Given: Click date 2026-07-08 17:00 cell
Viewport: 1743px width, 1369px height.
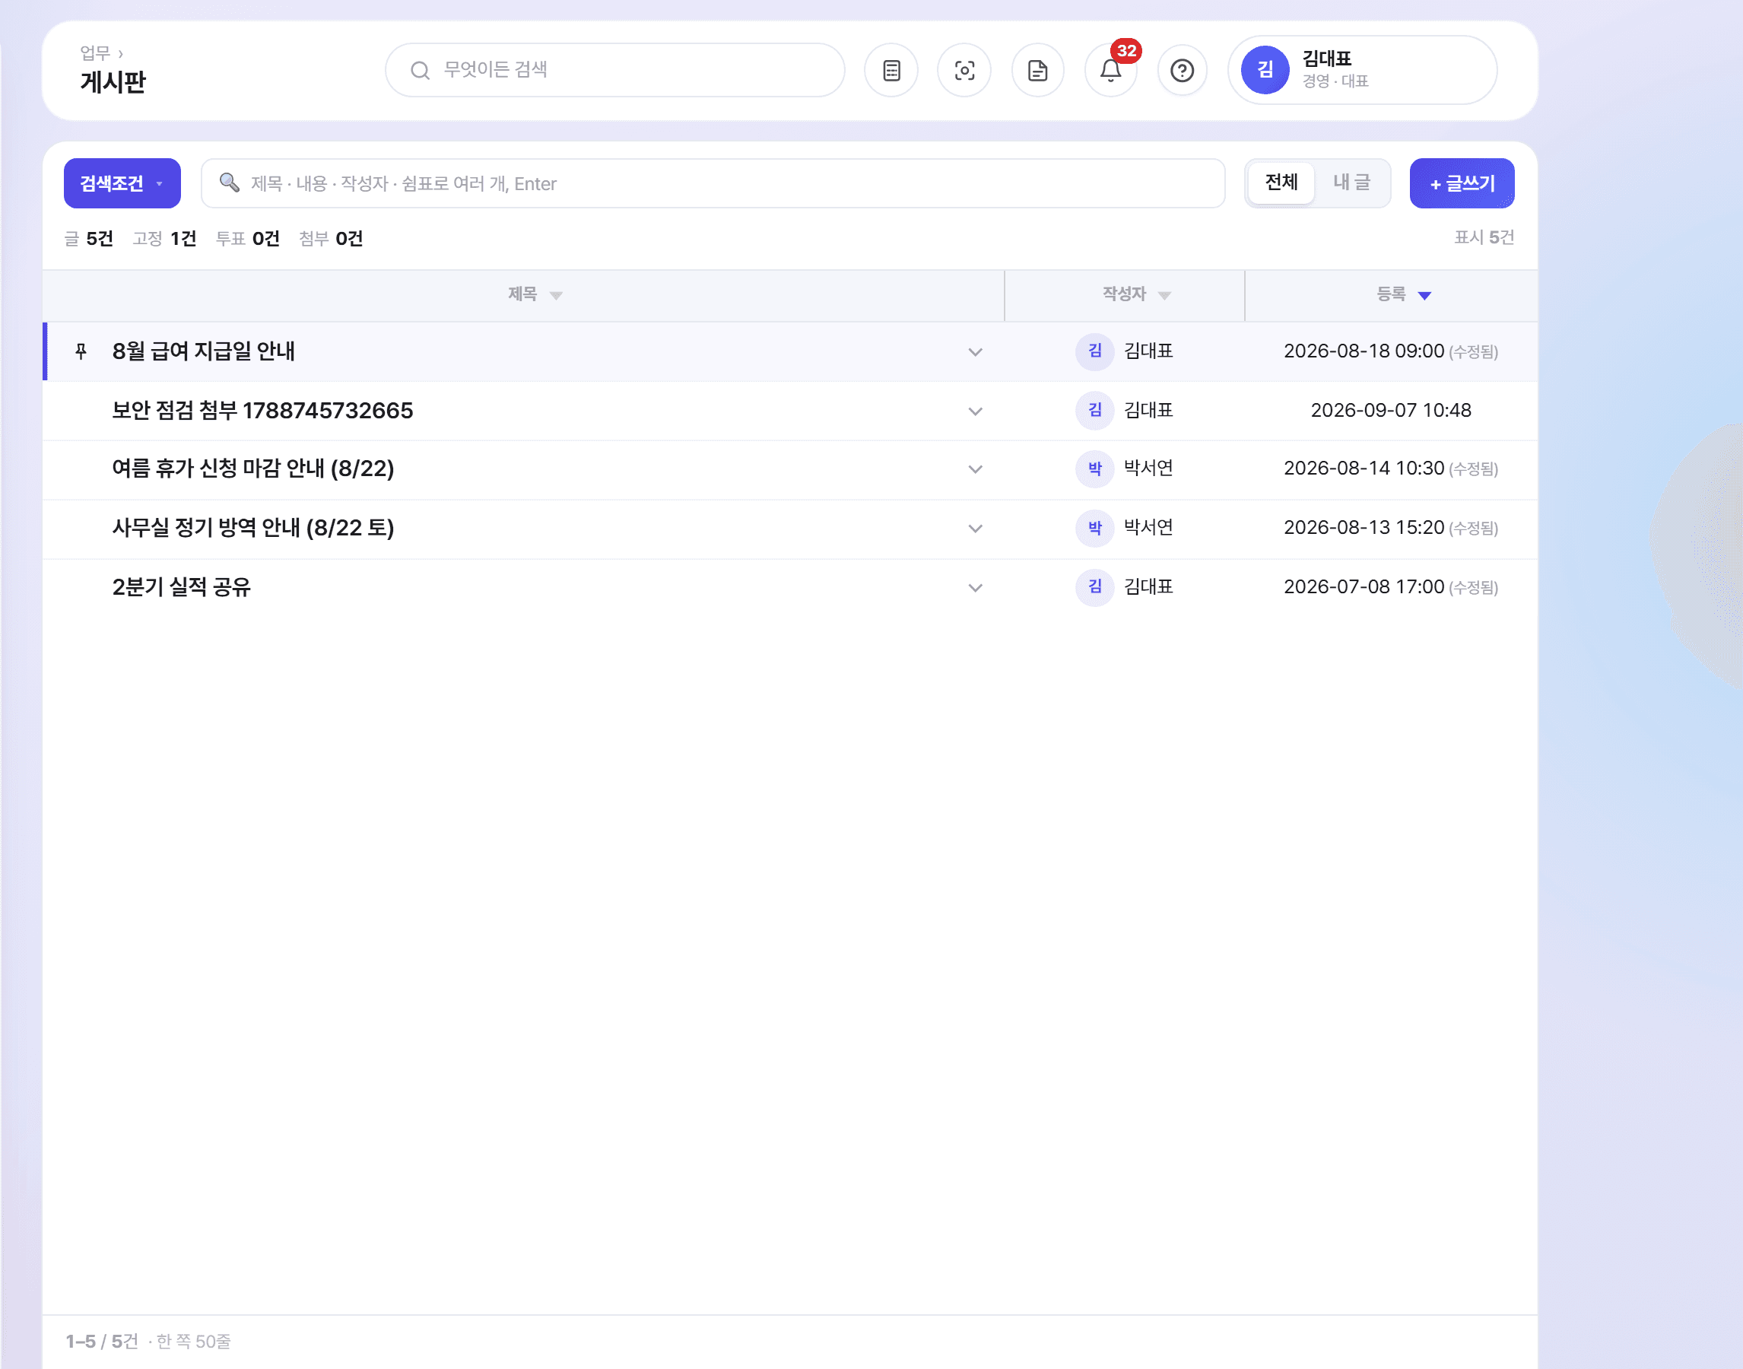Looking at the screenshot, I should coord(1364,587).
